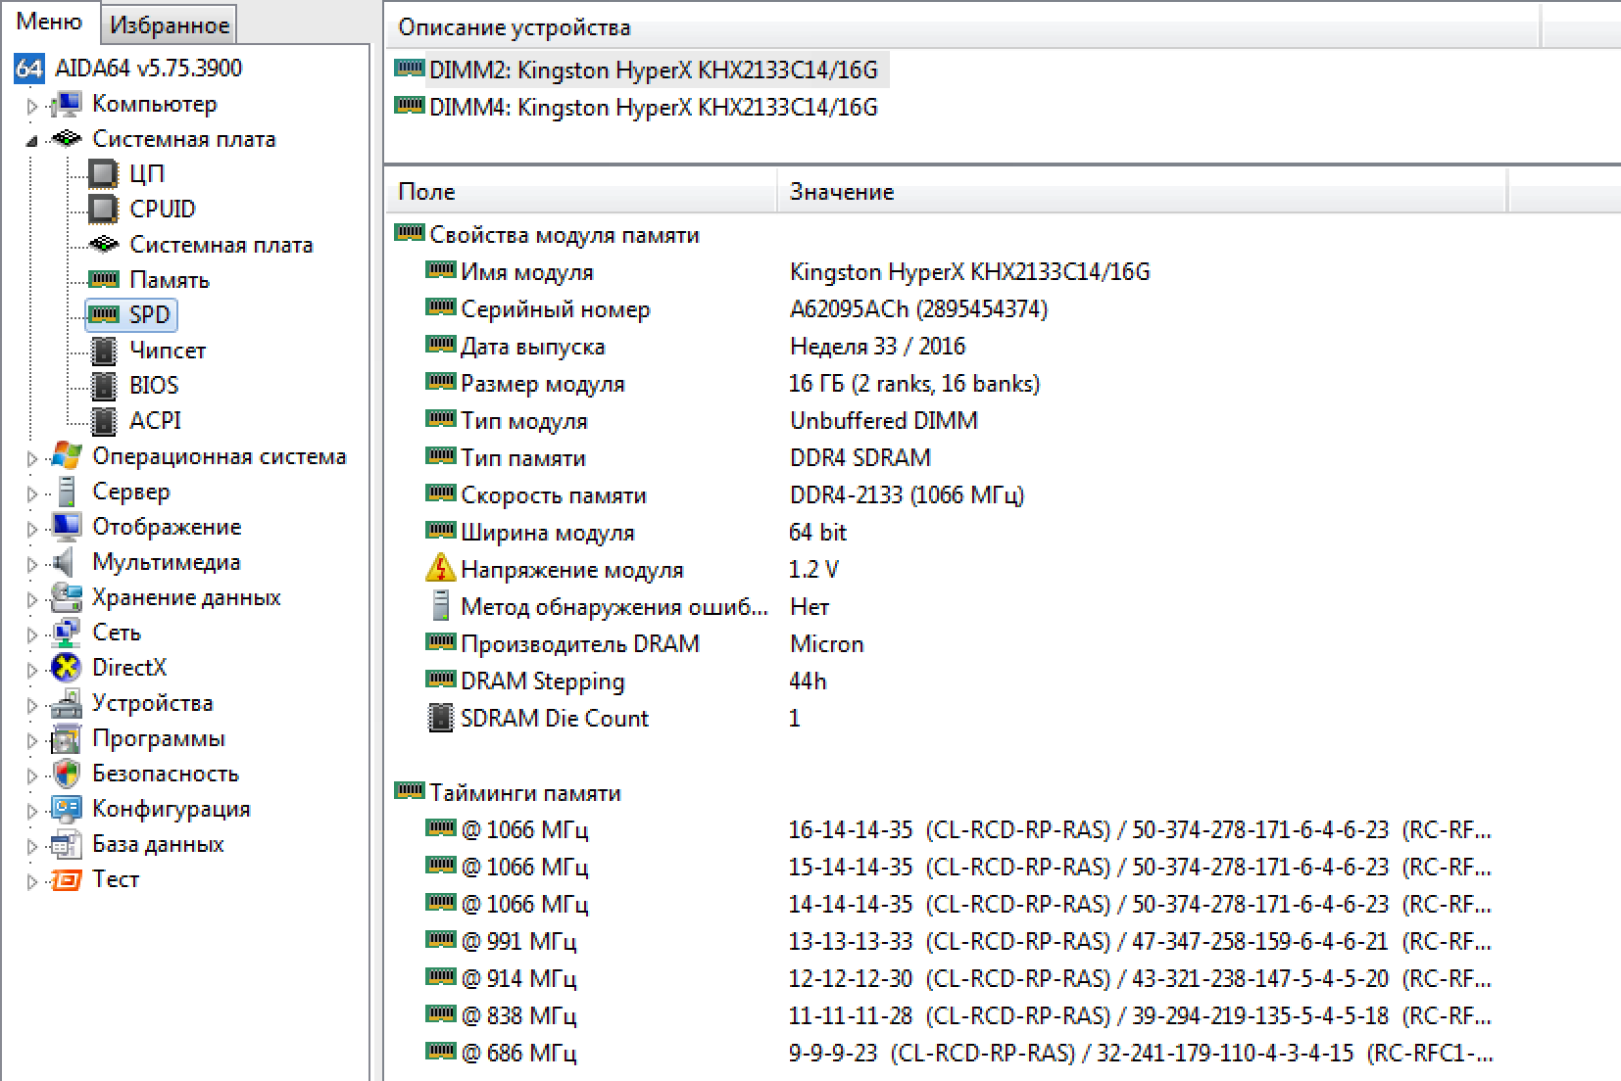Image resolution: width=1621 pixels, height=1081 pixels.
Task: Collapse the Системная плата tree node
Action: [x=31, y=141]
